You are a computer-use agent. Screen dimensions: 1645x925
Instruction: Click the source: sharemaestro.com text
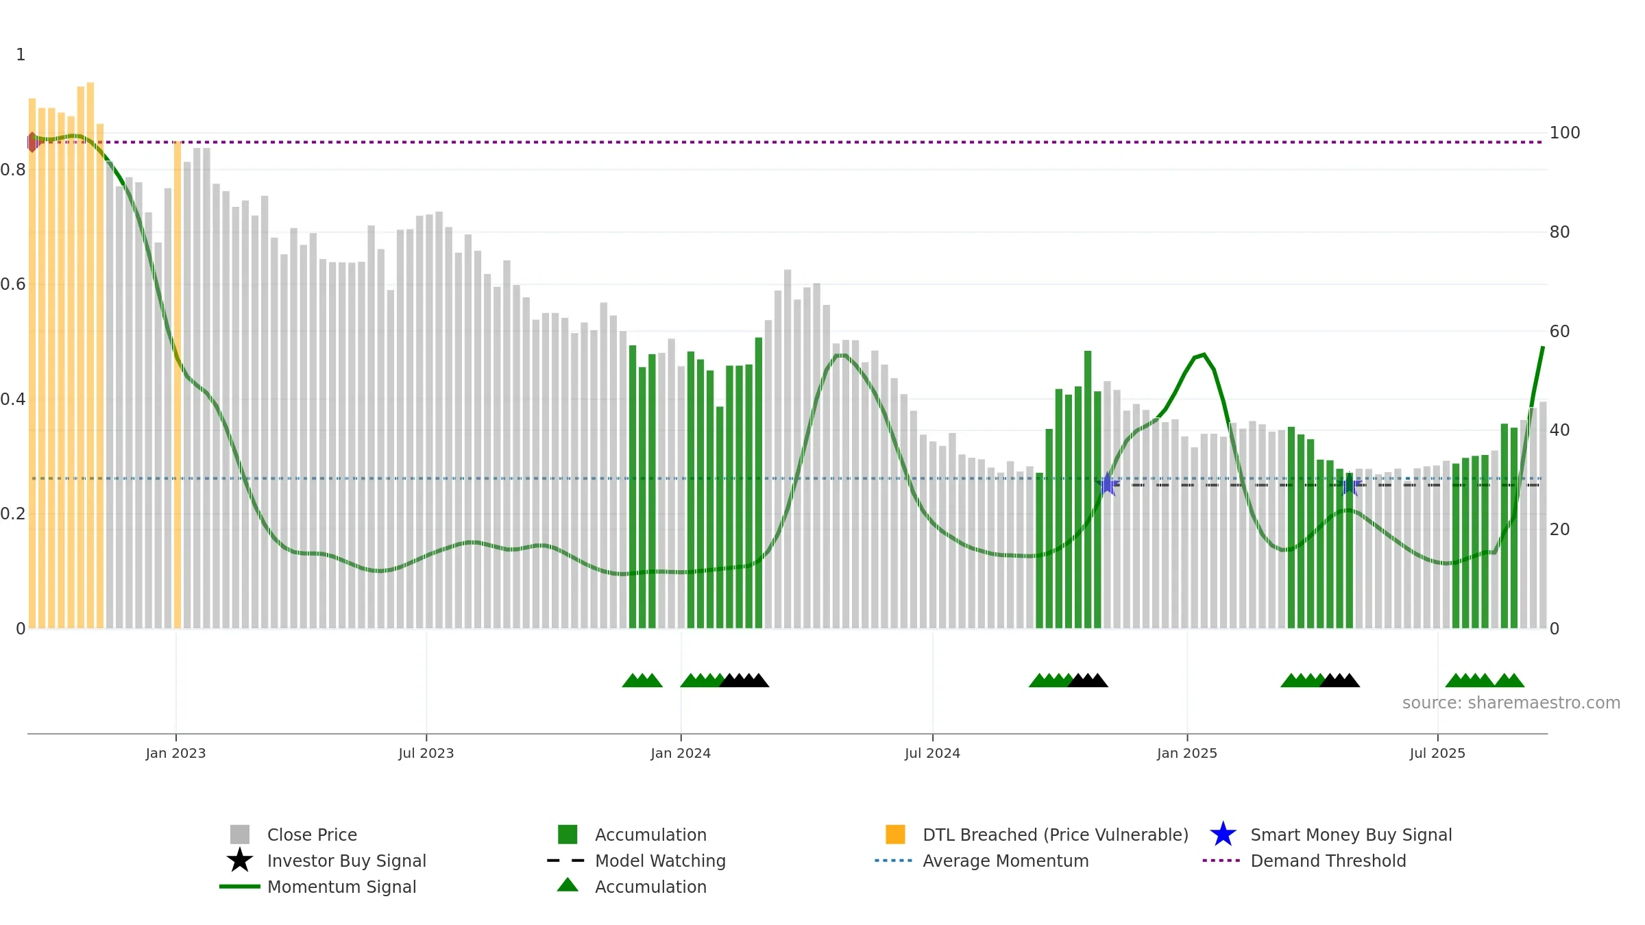[1511, 702]
